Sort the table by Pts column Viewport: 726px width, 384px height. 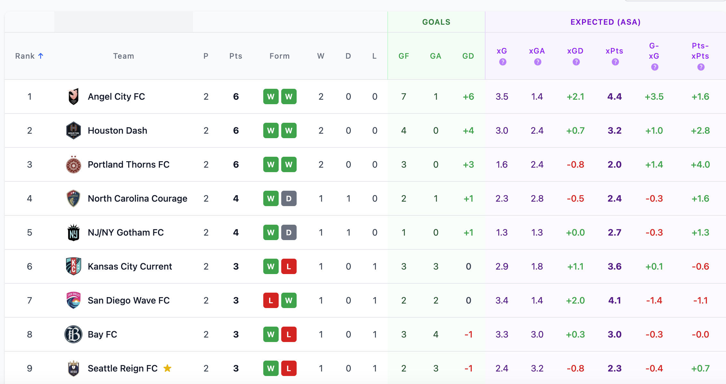coord(236,56)
